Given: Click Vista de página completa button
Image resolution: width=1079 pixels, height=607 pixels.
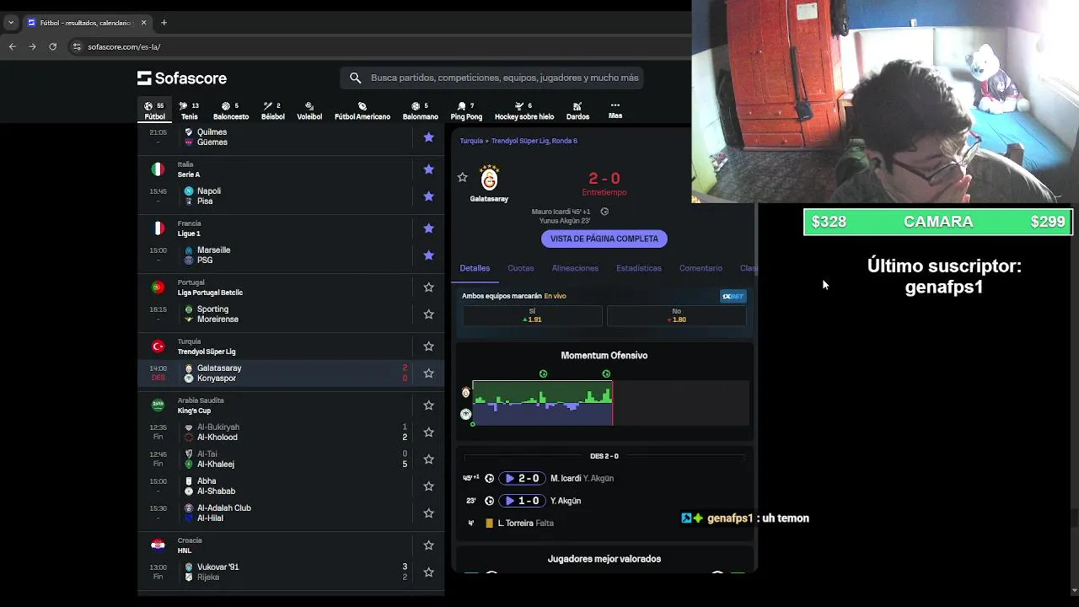Looking at the screenshot, I should pyautogui.click(x=604, y=239).
